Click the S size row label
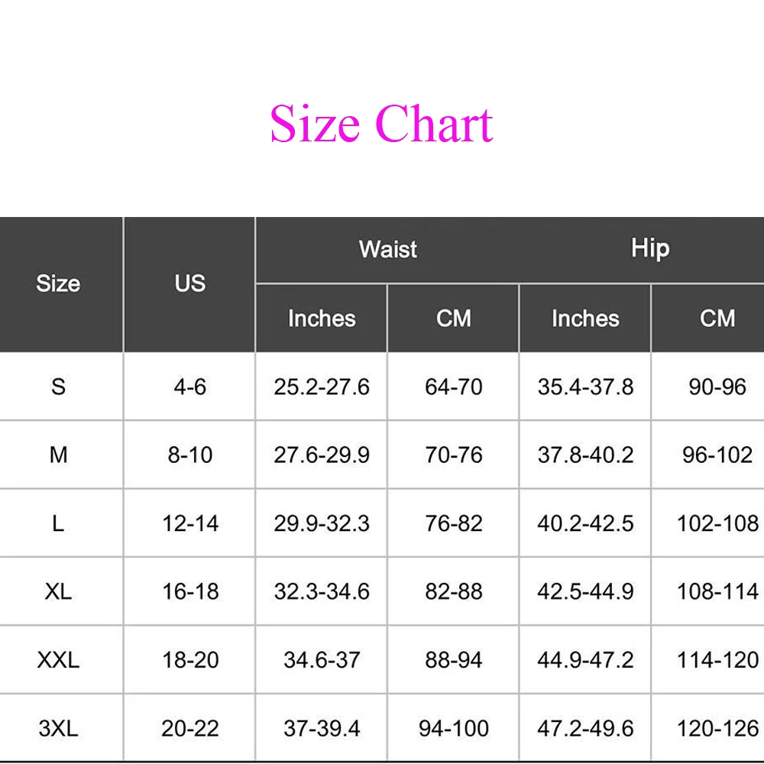The width and height of the screenshot is (764, 764). [x=58, y=387]
